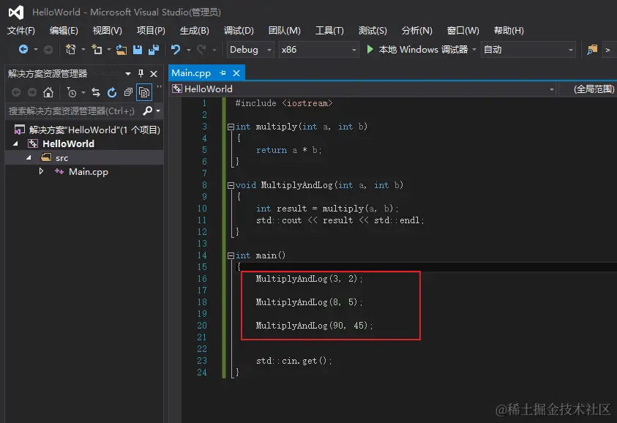Image resolution: width=617 pixels, height=423 pixels.
Task: Open the 自动 debug type dropdown
Action: [528, 50]
